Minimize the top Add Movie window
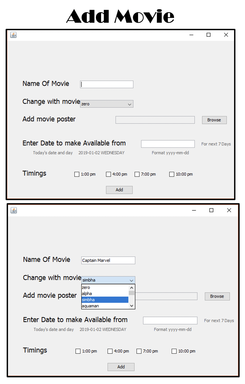 pyautogui.click(x=191, y=35)
